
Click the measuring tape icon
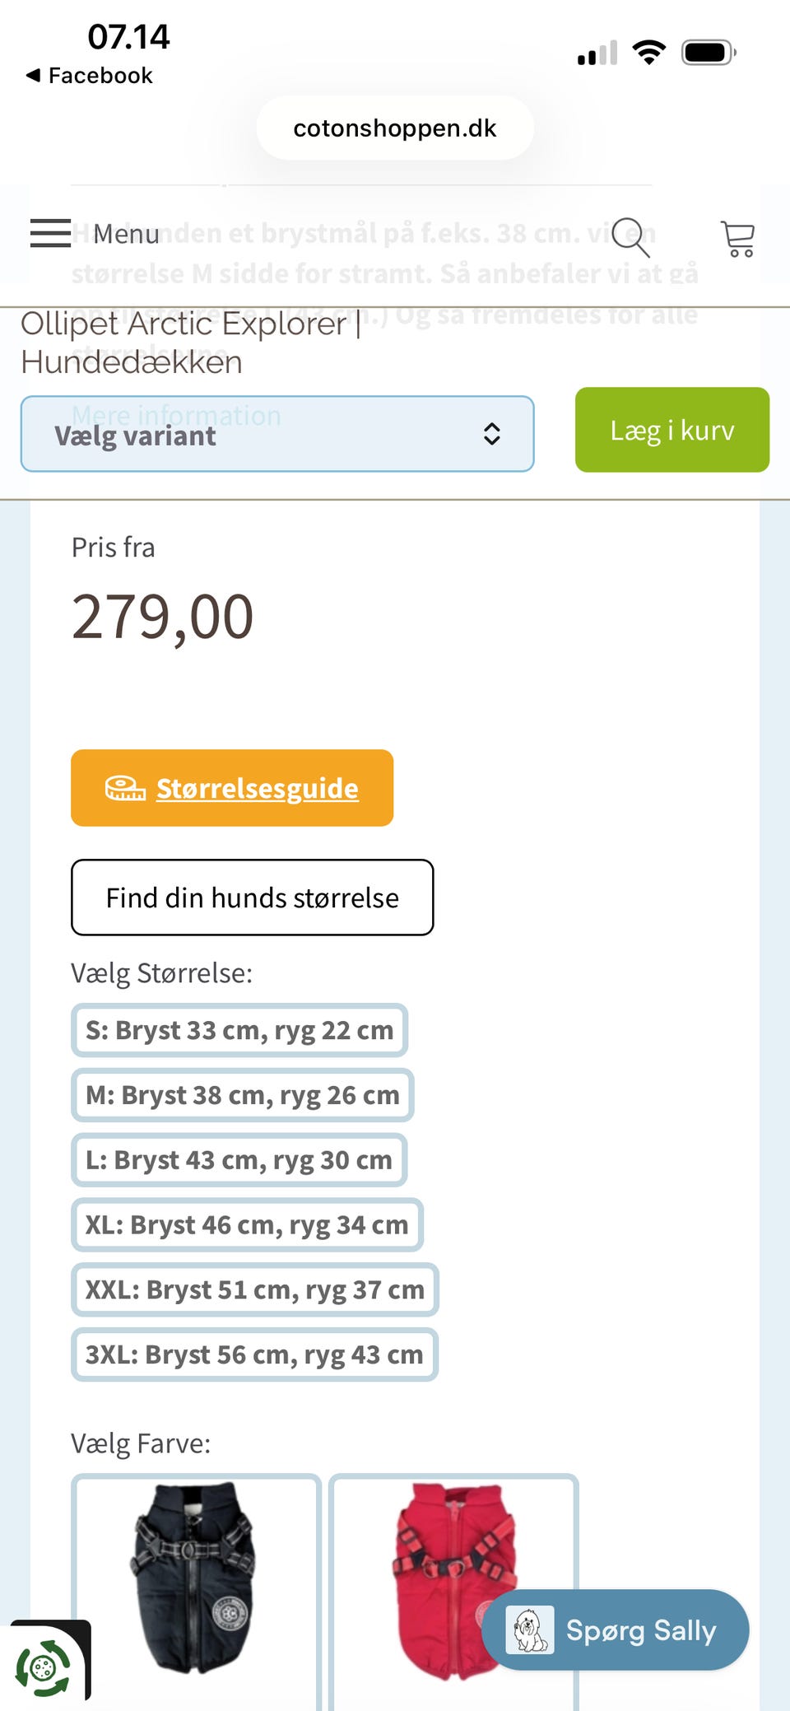coord(125,788)
